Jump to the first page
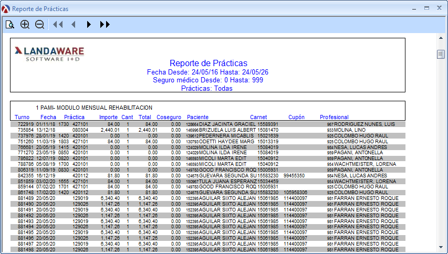 point(58,25)
